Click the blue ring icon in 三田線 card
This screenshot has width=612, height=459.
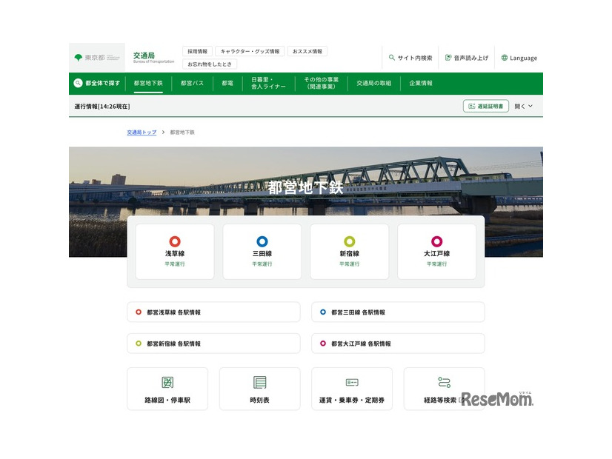click(x=262, y=241)
